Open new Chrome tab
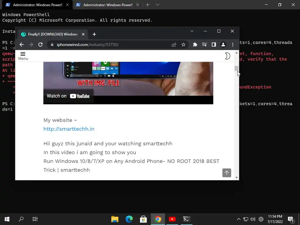This screenshot has height=225, width=300. 94,34
